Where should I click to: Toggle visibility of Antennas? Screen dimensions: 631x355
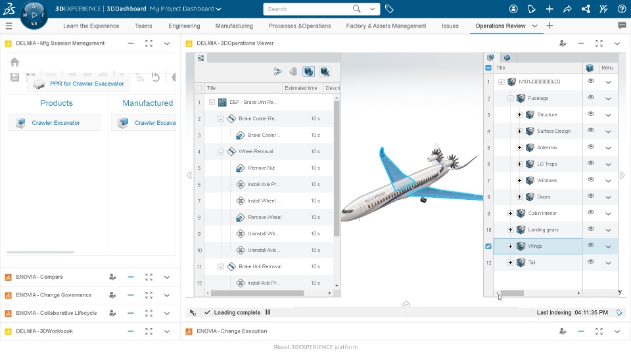[x=591, y=147]
